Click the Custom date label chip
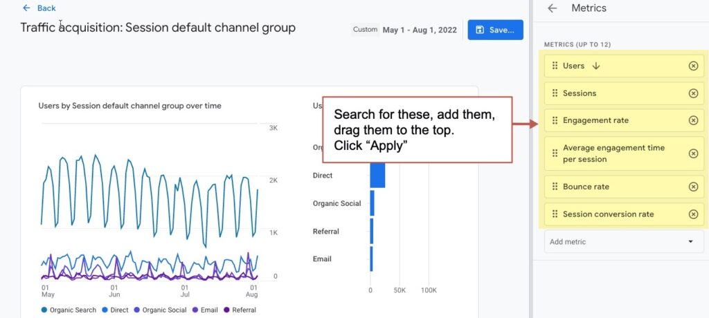709x318 pixels. coord(366,30)
